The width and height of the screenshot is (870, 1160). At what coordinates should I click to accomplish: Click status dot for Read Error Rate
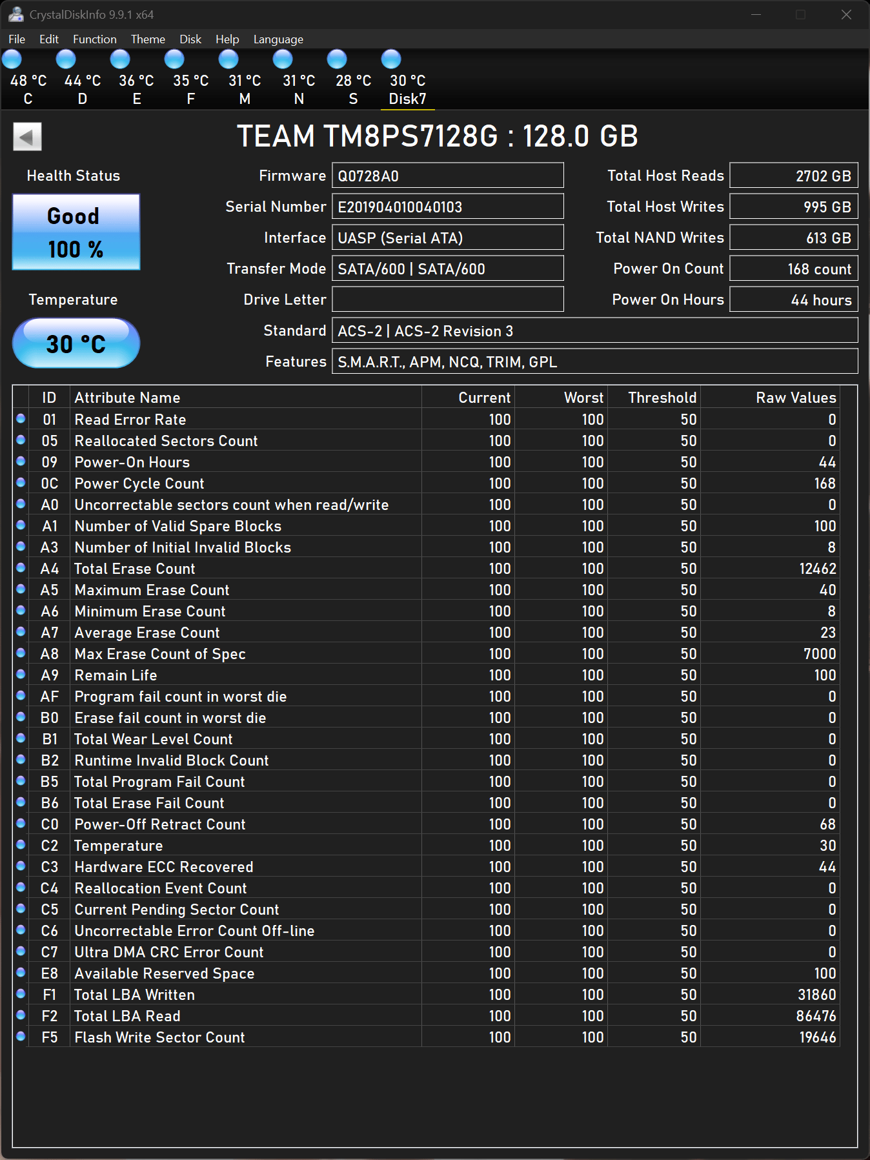(x=21, y=419)
